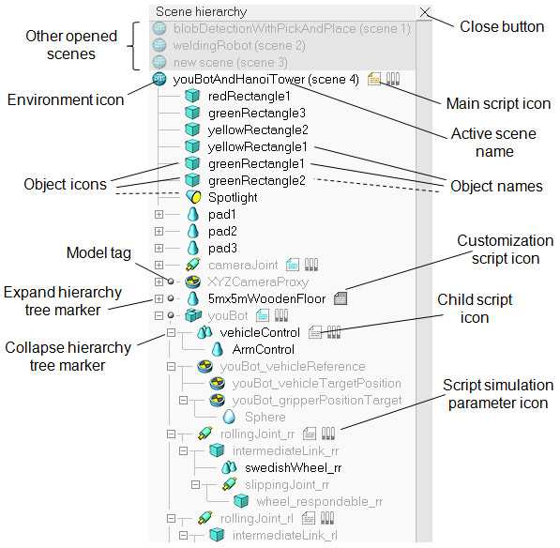The width and height of the screenshot is (560, 548).
Task: Click the main script icon beside youBotAndHanoiTower
Action: (374, 79)
